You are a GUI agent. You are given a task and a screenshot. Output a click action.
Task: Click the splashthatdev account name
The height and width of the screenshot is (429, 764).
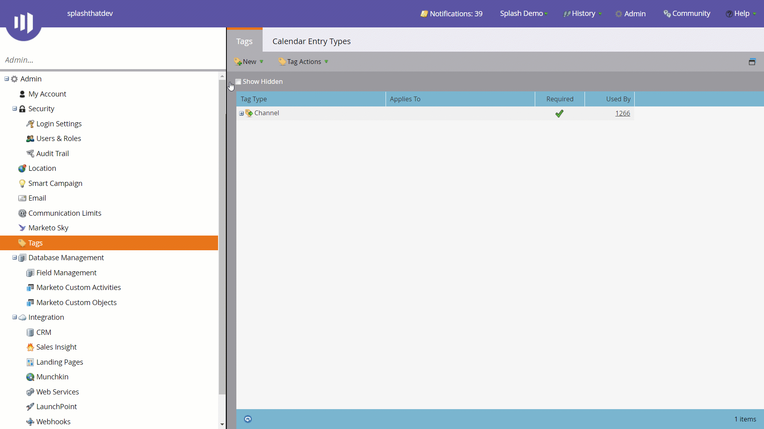tap(90, 14)
